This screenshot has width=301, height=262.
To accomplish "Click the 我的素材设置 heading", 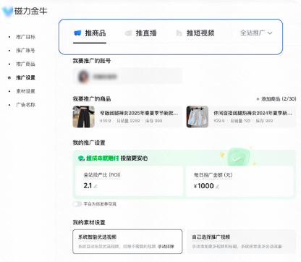I will point(89,222).
